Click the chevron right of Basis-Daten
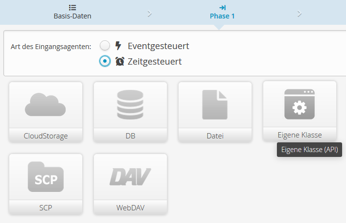 149,13
